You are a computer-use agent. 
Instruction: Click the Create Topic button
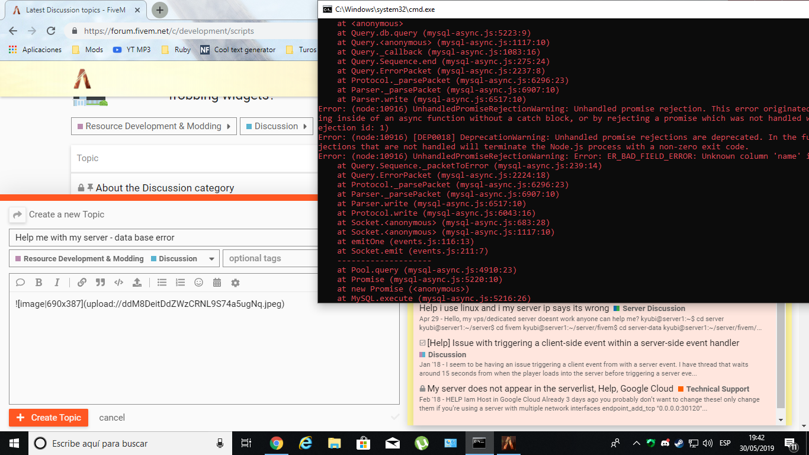tap(49, 418)
